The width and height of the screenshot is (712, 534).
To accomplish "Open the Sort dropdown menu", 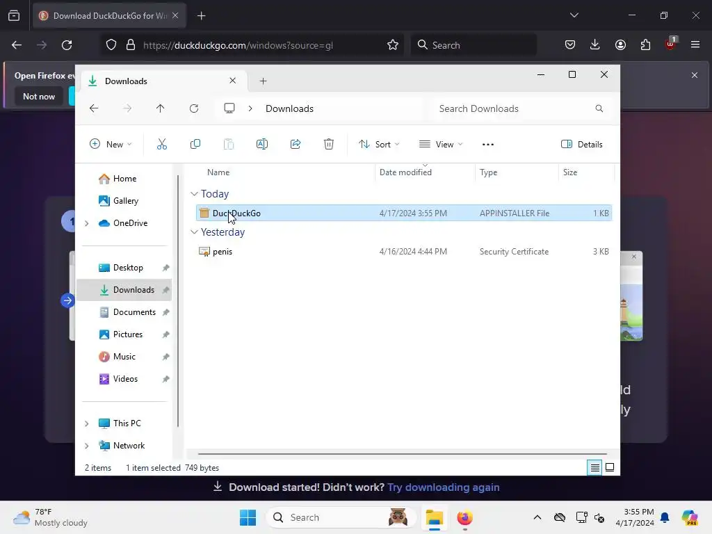I will pyautogui.click(x=379, y=145).
